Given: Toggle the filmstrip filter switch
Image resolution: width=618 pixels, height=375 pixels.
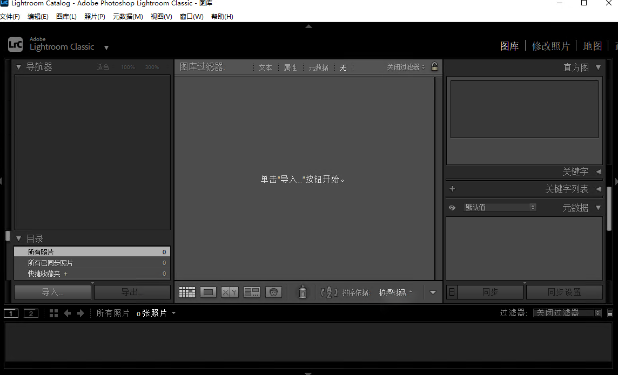Looking at the screenshot, I should click(x=610, y=313).
